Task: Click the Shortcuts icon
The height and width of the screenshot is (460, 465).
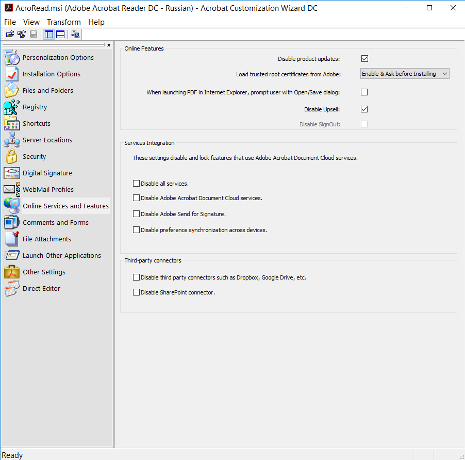Action: point(12,123)
